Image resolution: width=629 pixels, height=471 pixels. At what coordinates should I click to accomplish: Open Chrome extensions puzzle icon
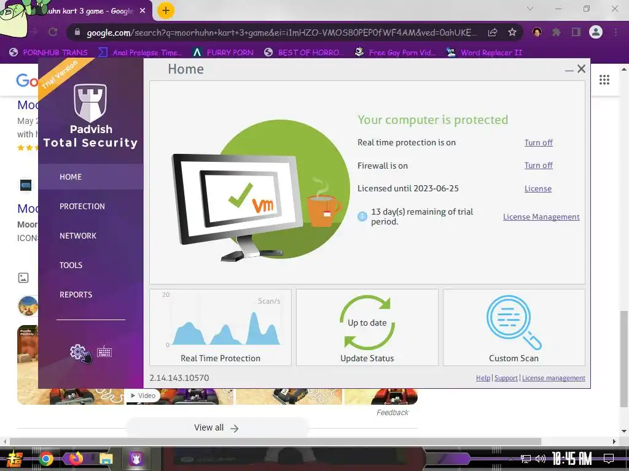click(556, 32)
